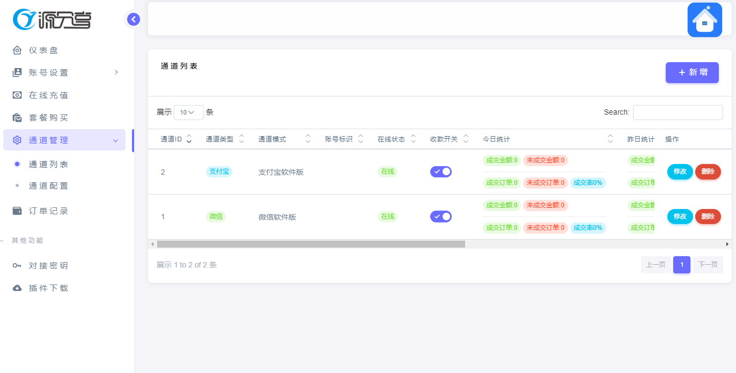Image resolution: width=736 pixels, height=373 pixels.
Task: Open the 套餐购买 package purchase icon
Action: [x=17, y=117]
